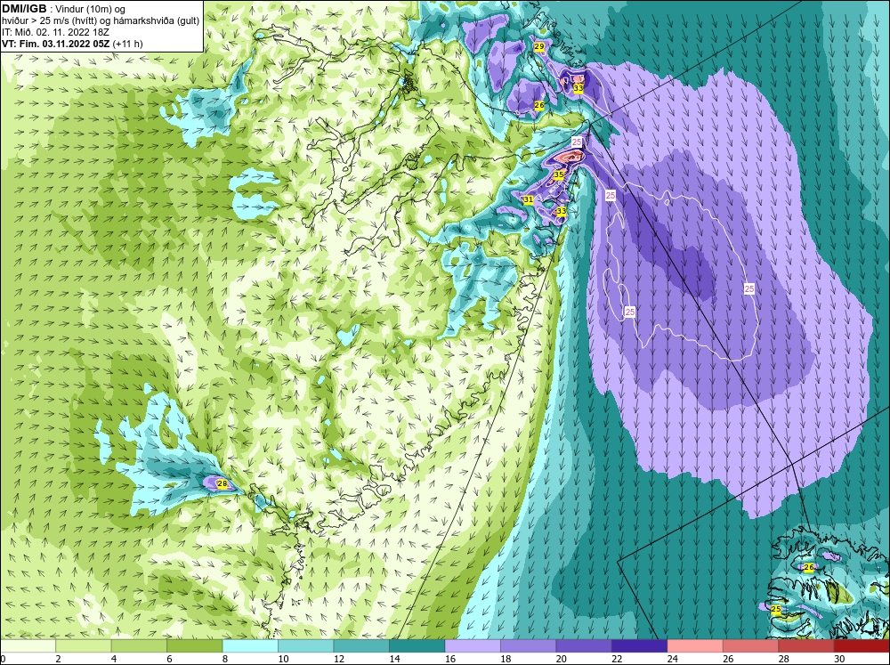Click the '(+11 h)' forecast offset text
This screenshot has width=890, height=665.
coord(128,44)
